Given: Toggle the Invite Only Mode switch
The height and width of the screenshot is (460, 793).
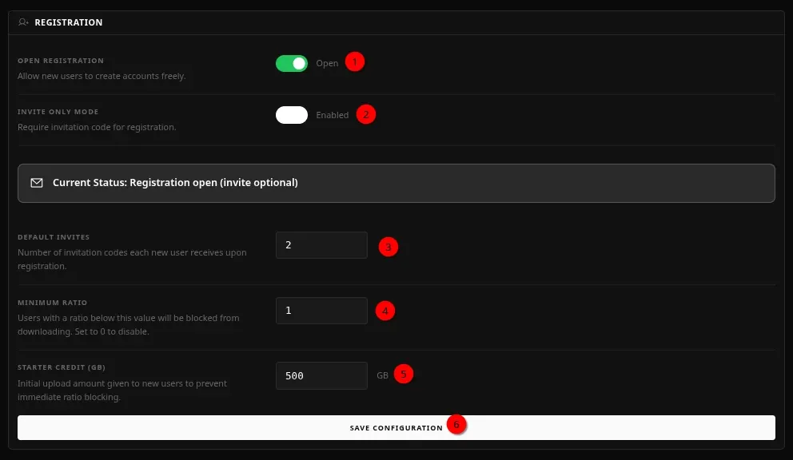Looking at the screenshot, I should [x=292, y=115].
